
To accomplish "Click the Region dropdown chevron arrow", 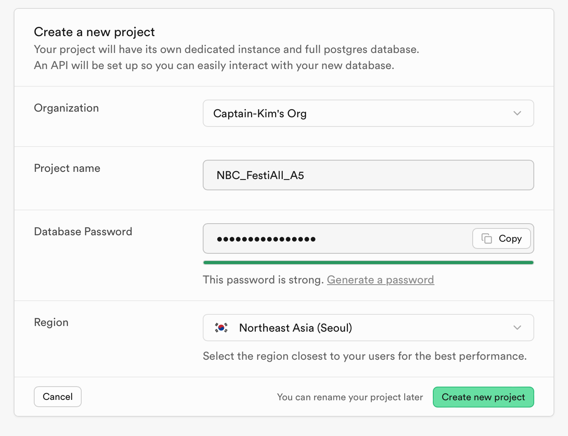I will [x=517, y=328].
